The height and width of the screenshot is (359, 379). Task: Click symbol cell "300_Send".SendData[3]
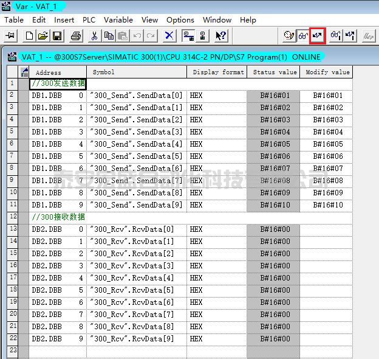pos(136,132)
